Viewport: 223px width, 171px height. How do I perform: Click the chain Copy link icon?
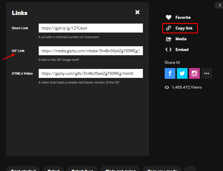pyautogui.click(x=169, y=28)
